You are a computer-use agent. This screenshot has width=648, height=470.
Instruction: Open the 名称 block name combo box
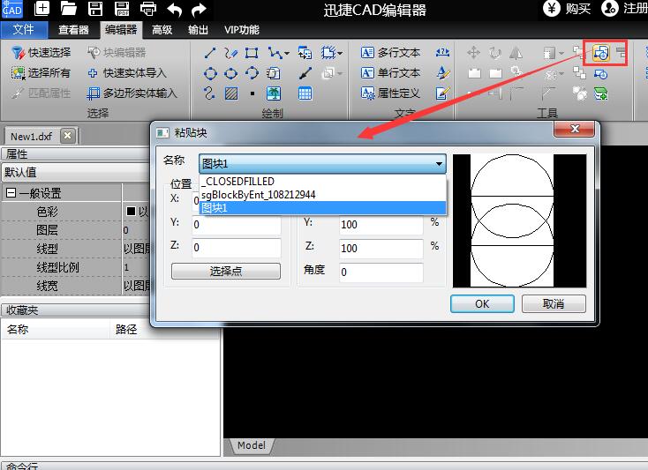322,164
